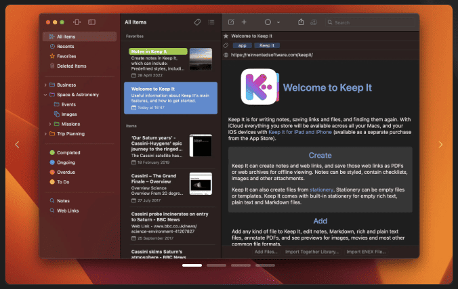Select All Items in the sidebar
The image size is (458, 289).
click(x=79, y=37)
